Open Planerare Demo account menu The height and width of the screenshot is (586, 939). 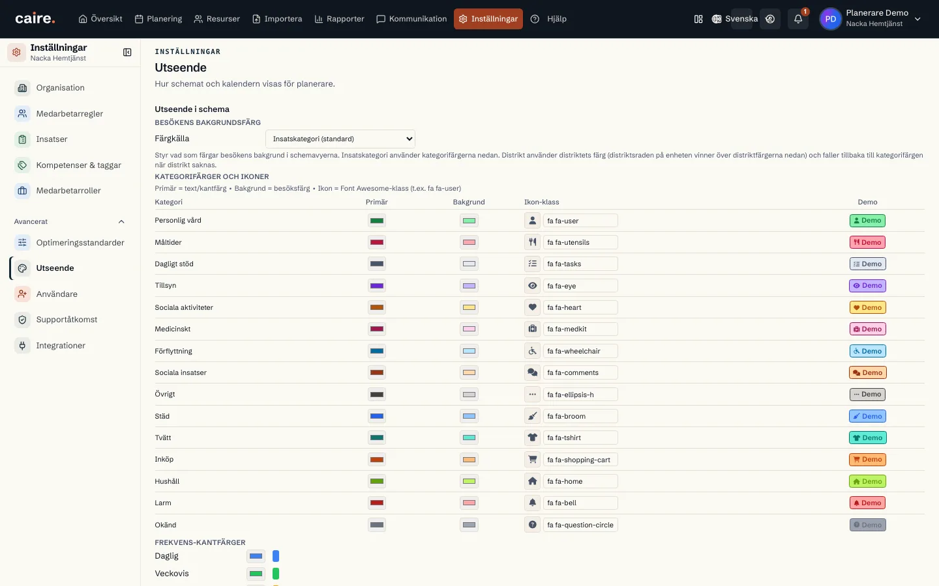click(x=871, y=19)
